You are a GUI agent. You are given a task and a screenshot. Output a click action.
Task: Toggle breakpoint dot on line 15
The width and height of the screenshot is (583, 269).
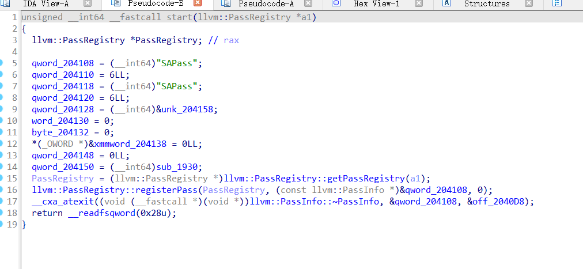click(1, 178)
